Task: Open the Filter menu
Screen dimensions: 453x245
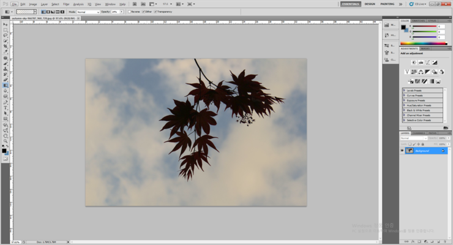Action: coord(66,4)
